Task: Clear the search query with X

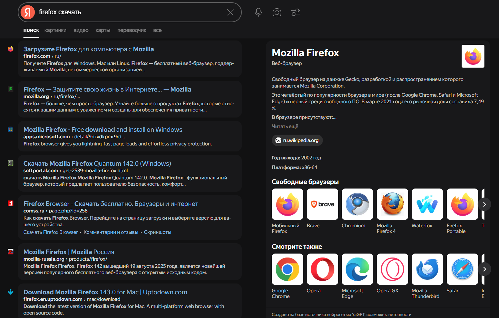Action: (x=230, y=12)
